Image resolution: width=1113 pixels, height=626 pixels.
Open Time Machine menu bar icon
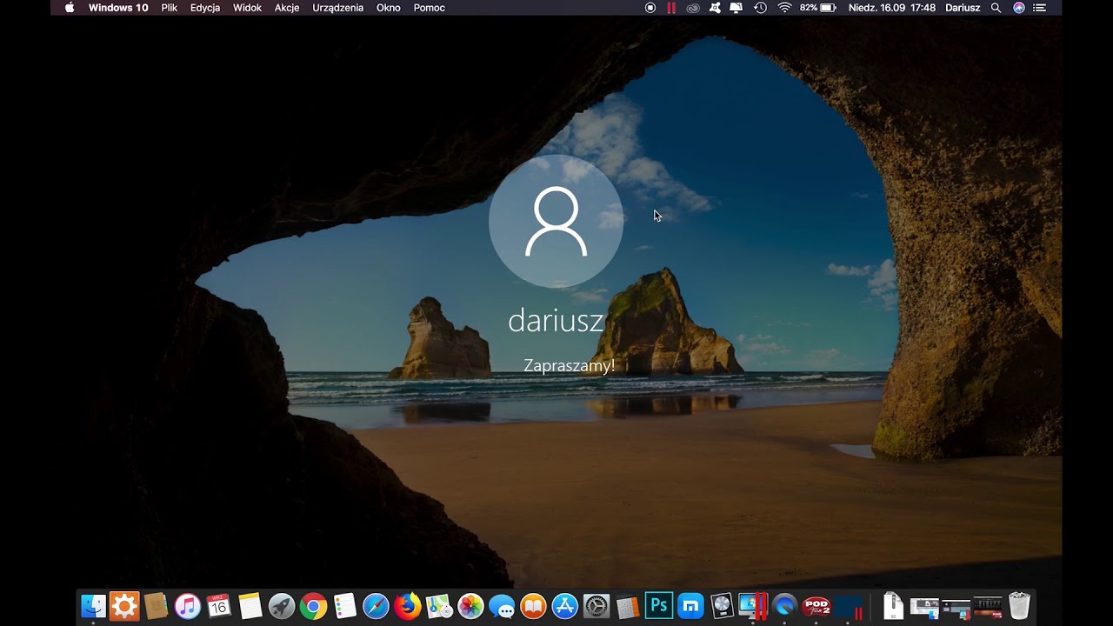(x=760, y=8)
